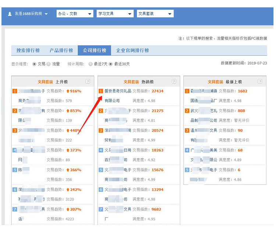
Task: Open the 文具套装 product dropdown
Action: 155,14
